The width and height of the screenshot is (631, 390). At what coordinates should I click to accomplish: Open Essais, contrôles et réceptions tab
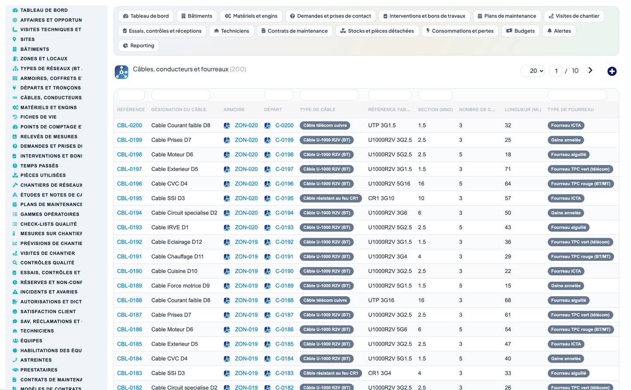pyautogui.click(x=162, y=31)
